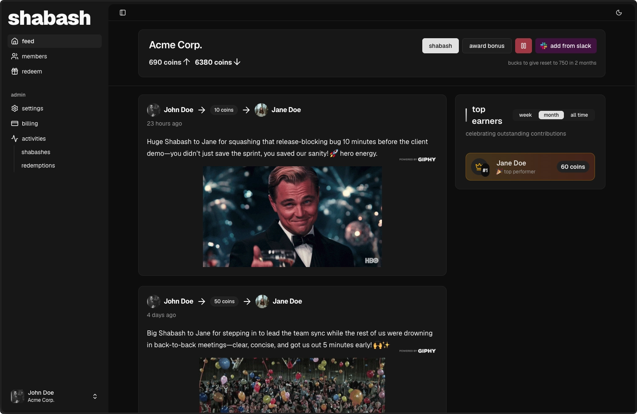
Task: Click the card icon beside billing
Action: [x=15, y=123]
